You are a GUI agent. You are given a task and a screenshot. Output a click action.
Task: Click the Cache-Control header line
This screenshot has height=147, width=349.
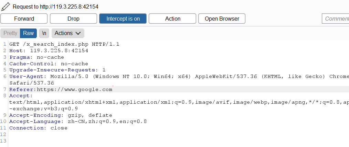[49, 64]
